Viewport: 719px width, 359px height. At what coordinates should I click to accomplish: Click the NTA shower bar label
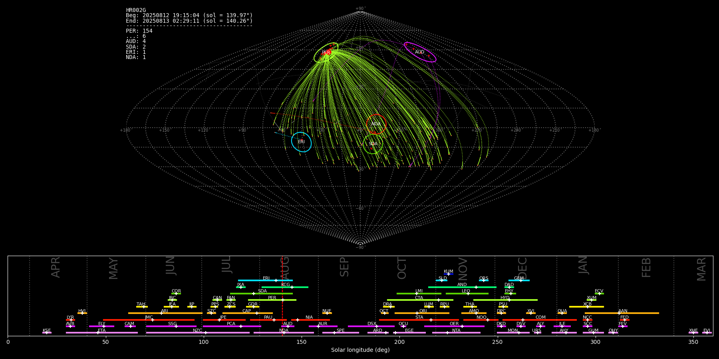click(456, 331)
